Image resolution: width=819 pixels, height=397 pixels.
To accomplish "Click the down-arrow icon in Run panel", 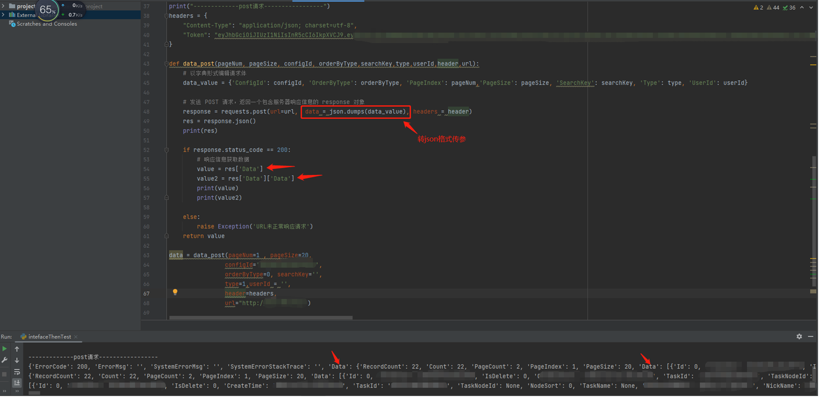I will click(x=17, y=360).
